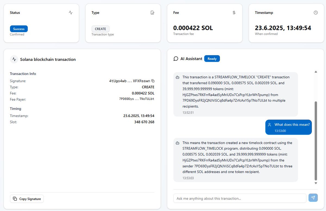Click the 'Confirmed' label under Success

[x=17, y=34]
